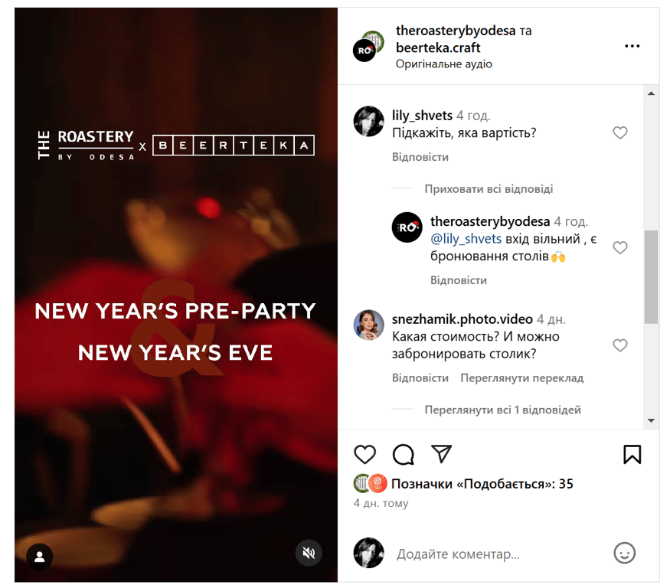Expand Переглянути всі 1 відповідей
The height and width of the screenshot is (588, 670).
point(502,410)
